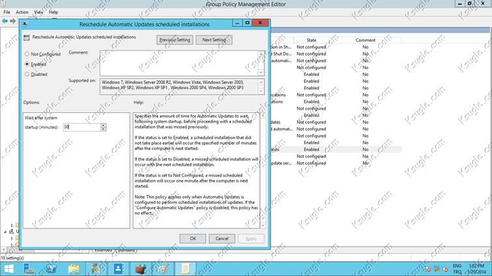Screen dimensions: 492x276
Task: Select the highlighted Enabled row in the settings list
Action: 336,149
